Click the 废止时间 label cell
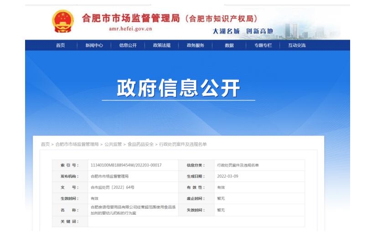Screen dimensions: 367x243 point(196,198)
